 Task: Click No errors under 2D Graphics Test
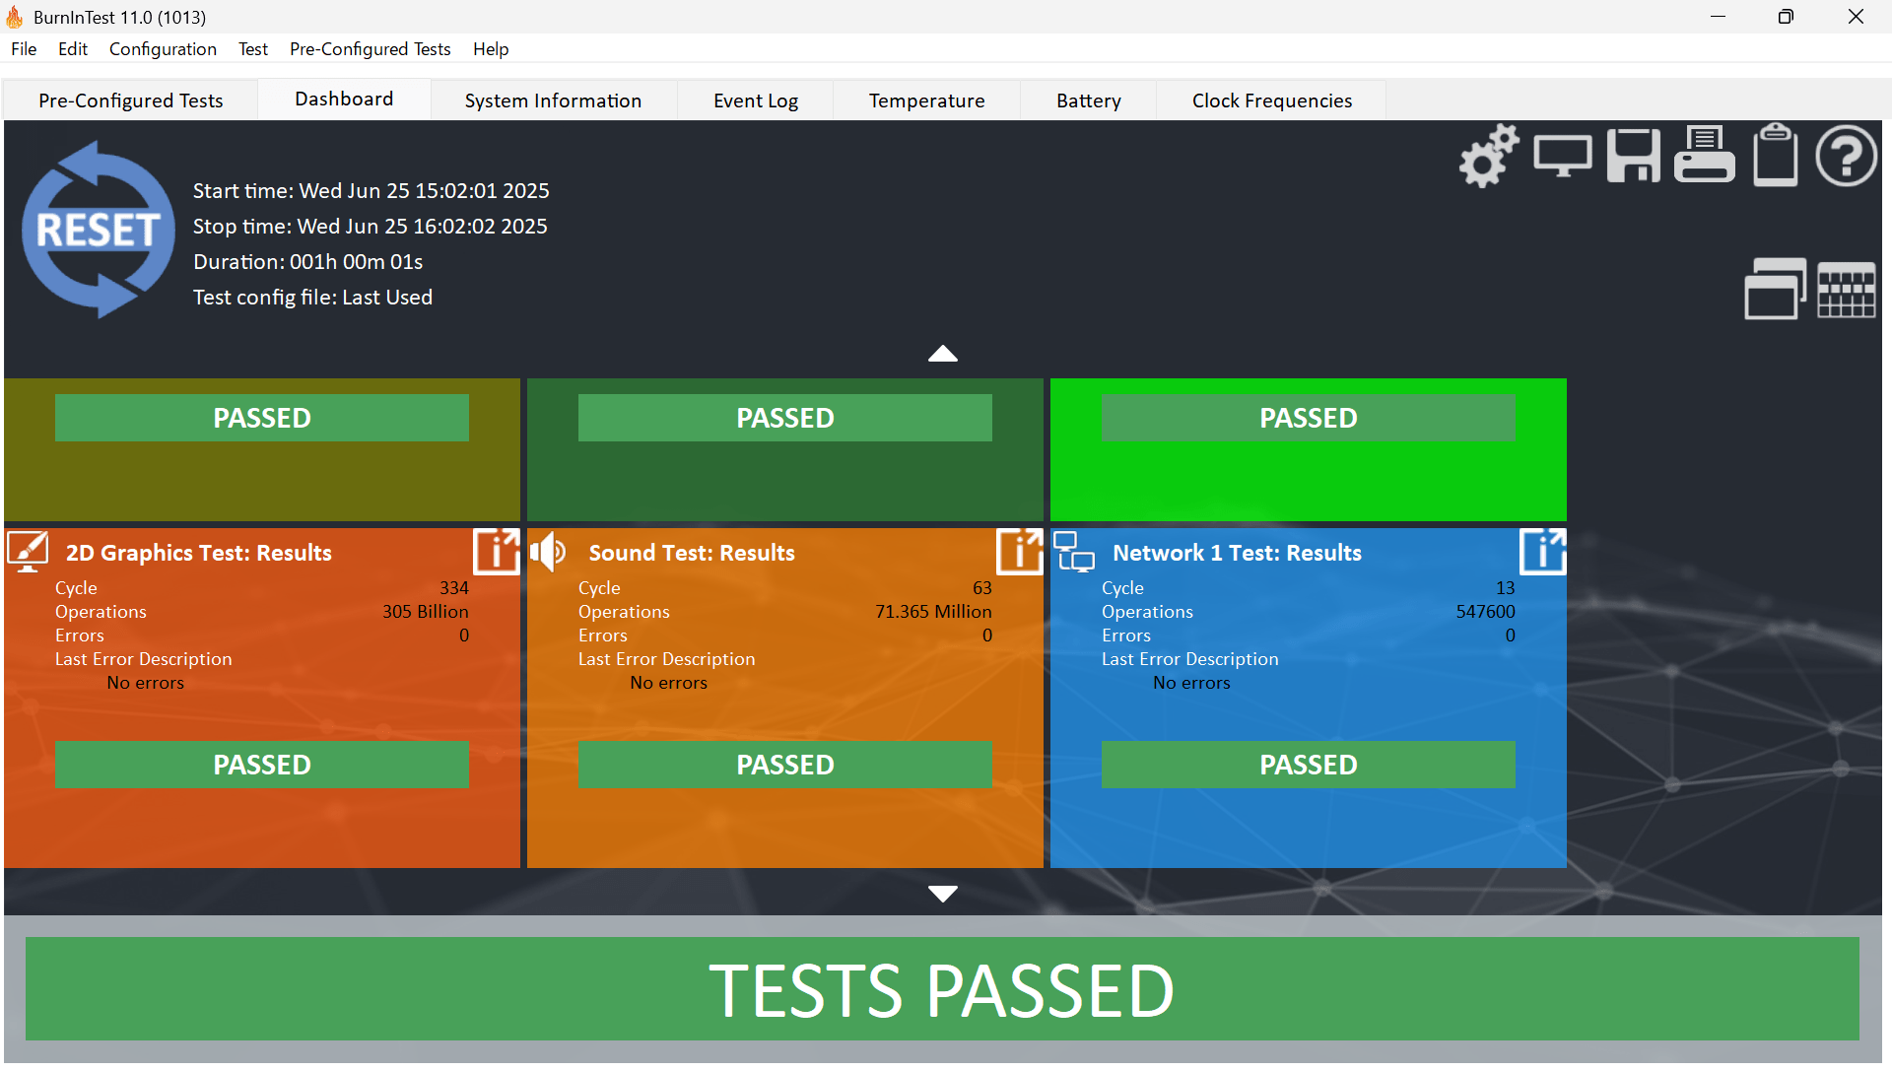(x=145, y=683)
